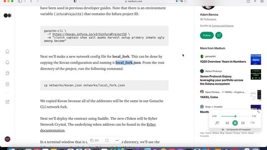
Task: Go to Home in Medium sidebar
Action: (x=8, y=51)
